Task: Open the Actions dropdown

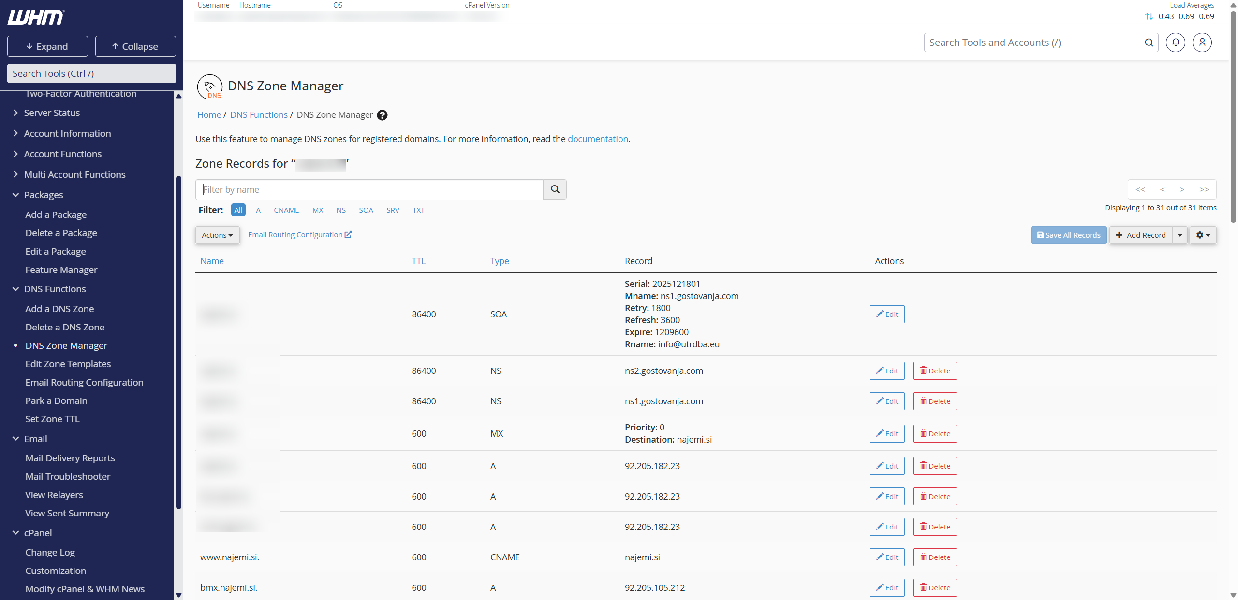Action: pos(217,235)
